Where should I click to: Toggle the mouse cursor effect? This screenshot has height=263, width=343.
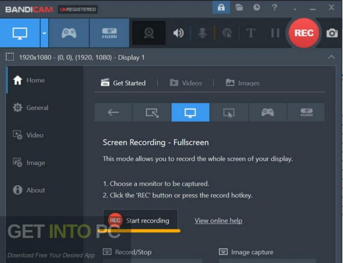227,33
